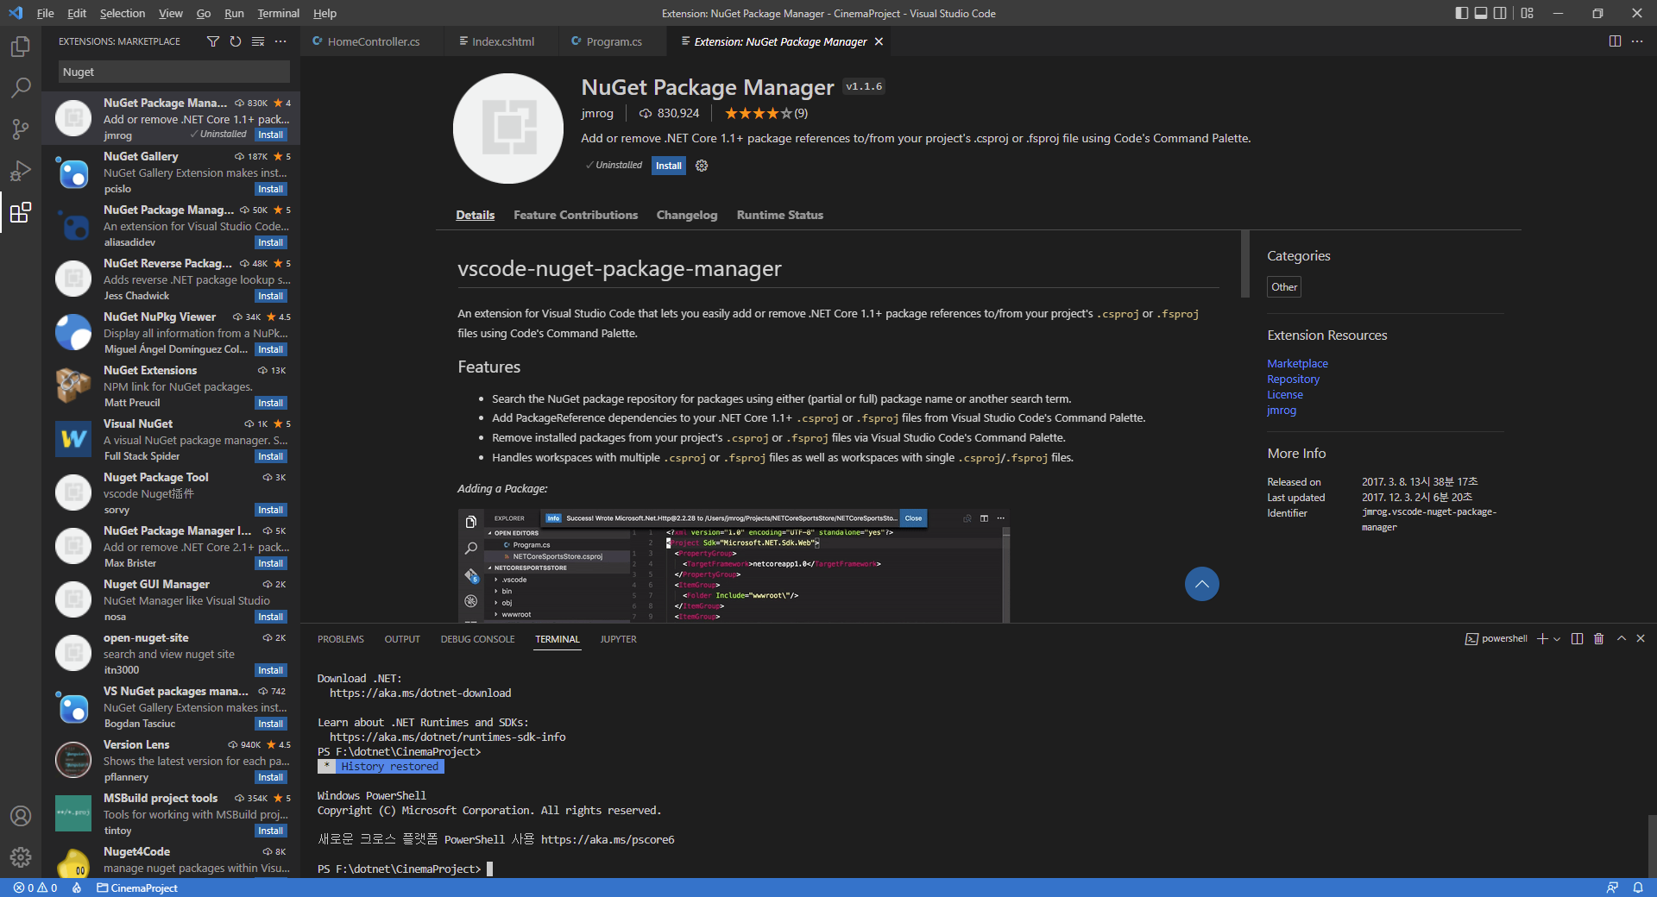This screenshot has width=1657, height=897.
Task: Toggle secondary side bar layout icon
Action: click(x=1500, y=13)
